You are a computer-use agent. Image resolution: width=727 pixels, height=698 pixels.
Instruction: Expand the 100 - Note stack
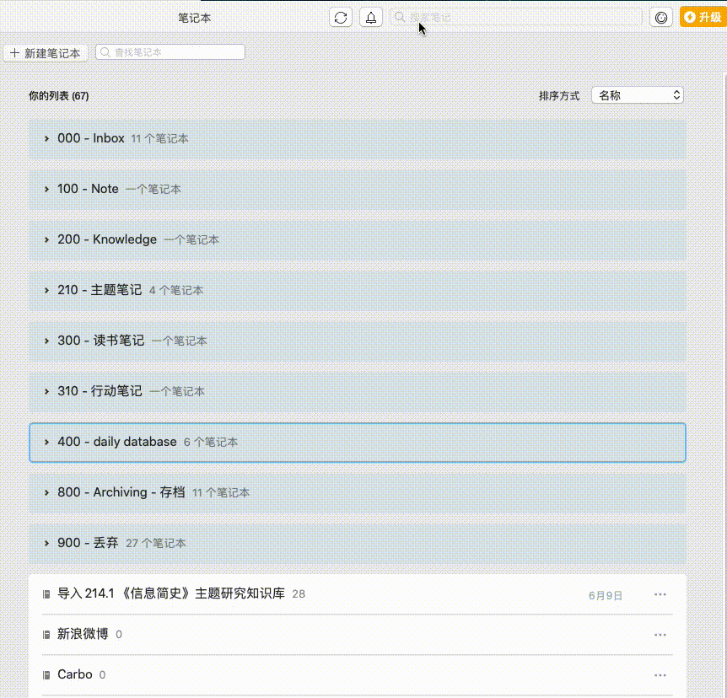click(x=46, y=189)
